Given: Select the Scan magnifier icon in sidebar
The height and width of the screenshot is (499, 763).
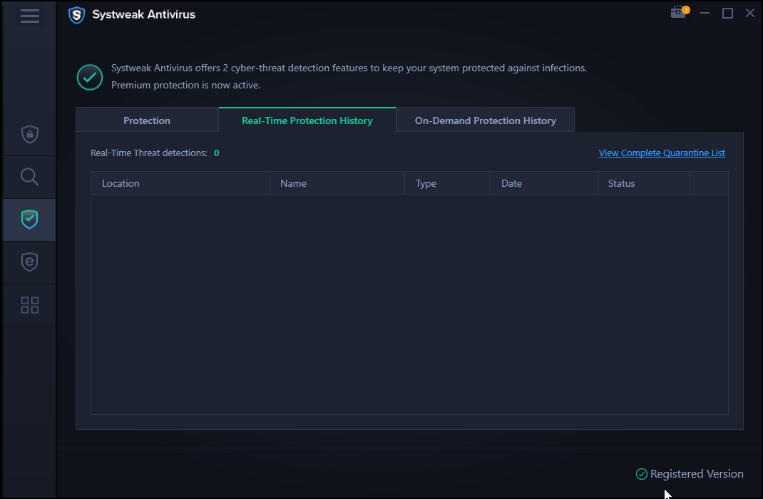Looking at the screenshot, I should coord(29,177).
